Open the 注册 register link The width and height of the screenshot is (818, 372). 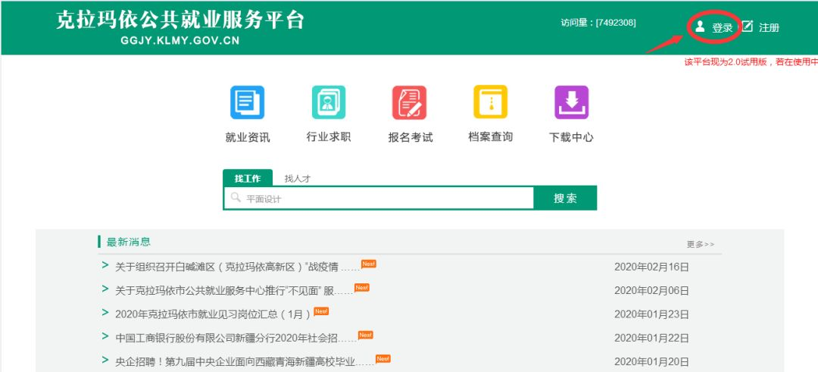point(769,27)
